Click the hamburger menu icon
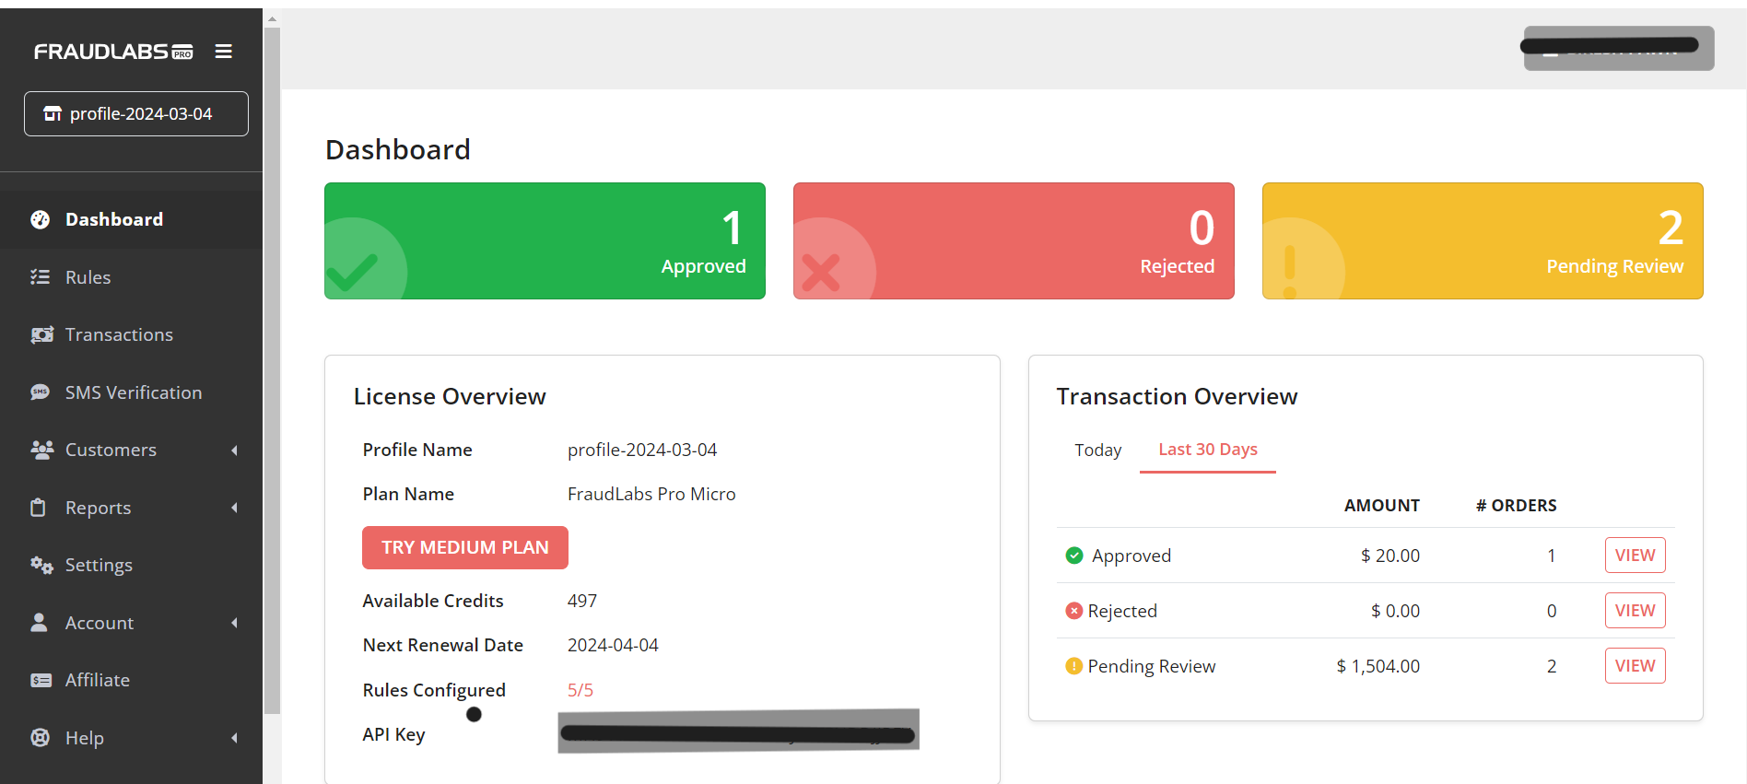The height and width of the screenshot is (784, 1747). click(223, 52)
